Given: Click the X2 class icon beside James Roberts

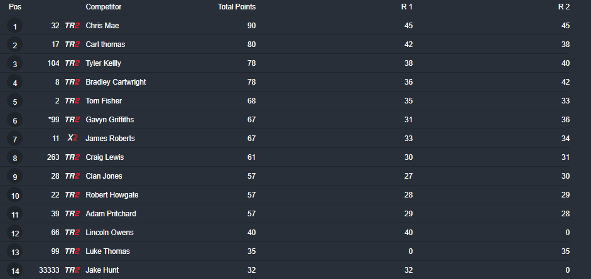Looking at the screenshot, I should (x=72, y=139).
